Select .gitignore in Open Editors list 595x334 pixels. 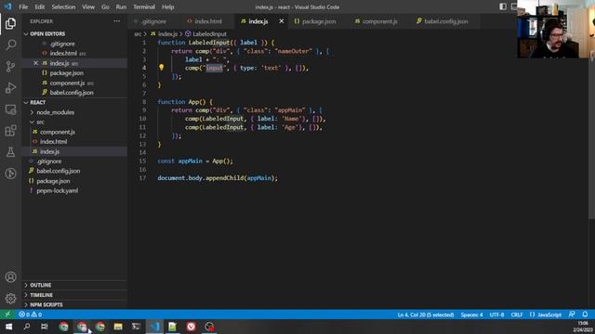[x=62, y=44]
